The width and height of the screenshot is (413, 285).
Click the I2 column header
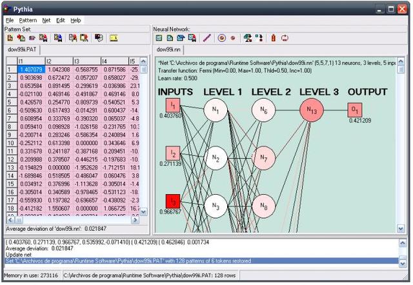click(59, 61)
